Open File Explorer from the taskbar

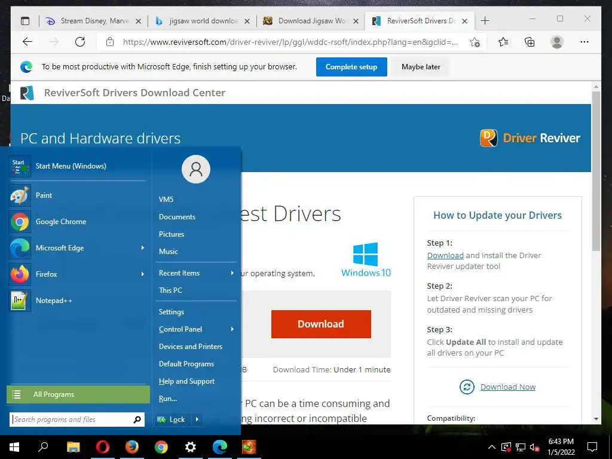pos(73,447)
